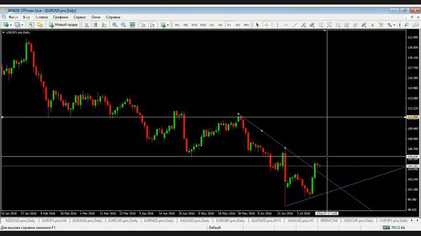Select the crosshair tool

[266, 25]
